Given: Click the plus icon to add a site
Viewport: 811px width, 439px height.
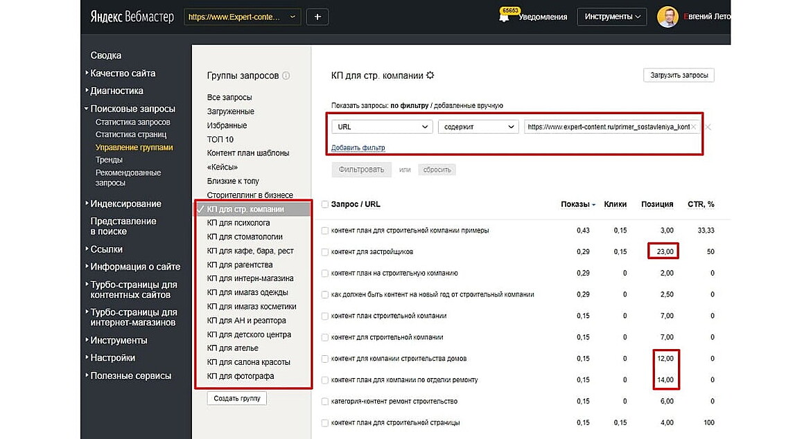Looking at the screenshot, I should pos(317,17).
